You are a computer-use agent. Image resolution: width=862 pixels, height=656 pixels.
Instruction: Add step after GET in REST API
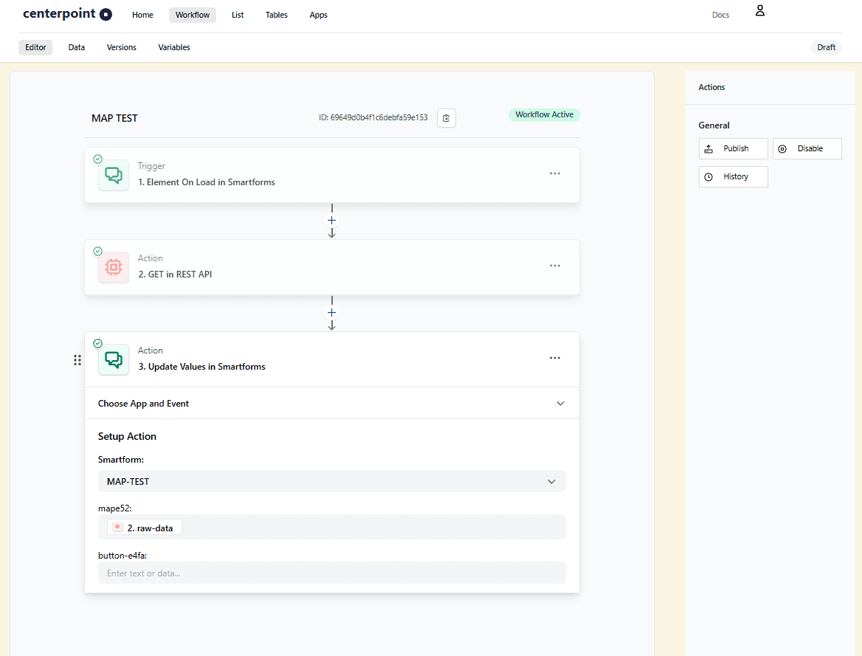331,313
